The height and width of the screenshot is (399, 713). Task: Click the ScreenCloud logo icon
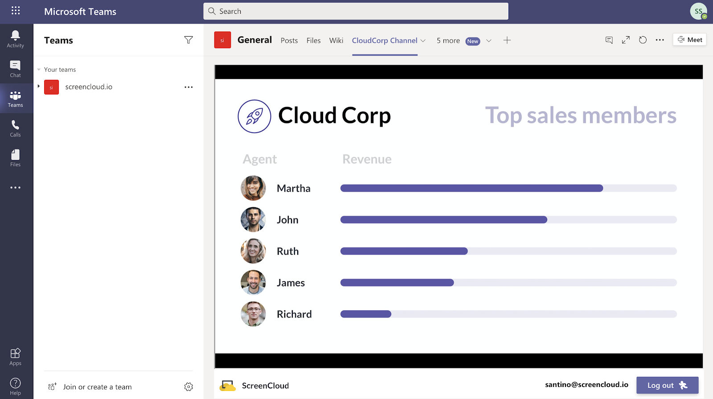click(x=228, y=386)
